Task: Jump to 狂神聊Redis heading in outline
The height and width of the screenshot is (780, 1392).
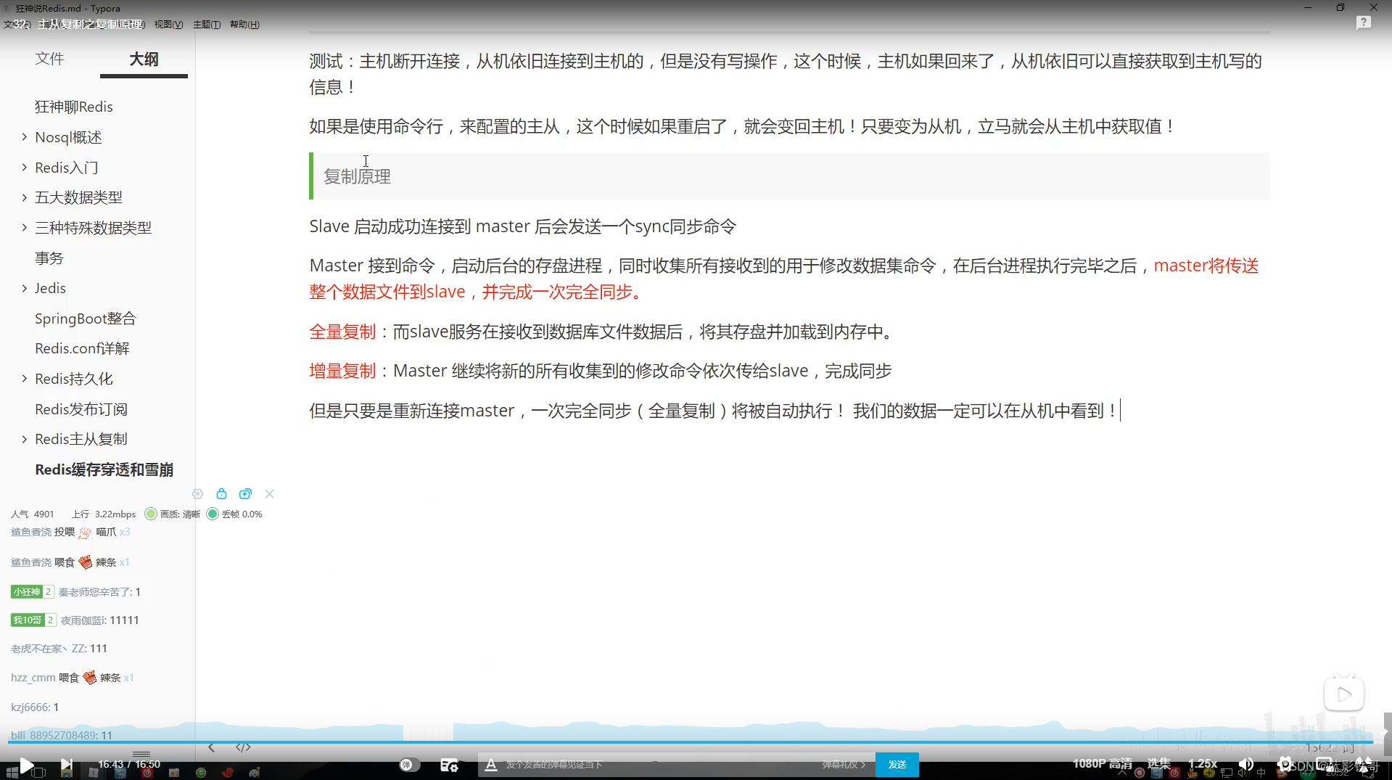Action: click(x=74, y=107)
